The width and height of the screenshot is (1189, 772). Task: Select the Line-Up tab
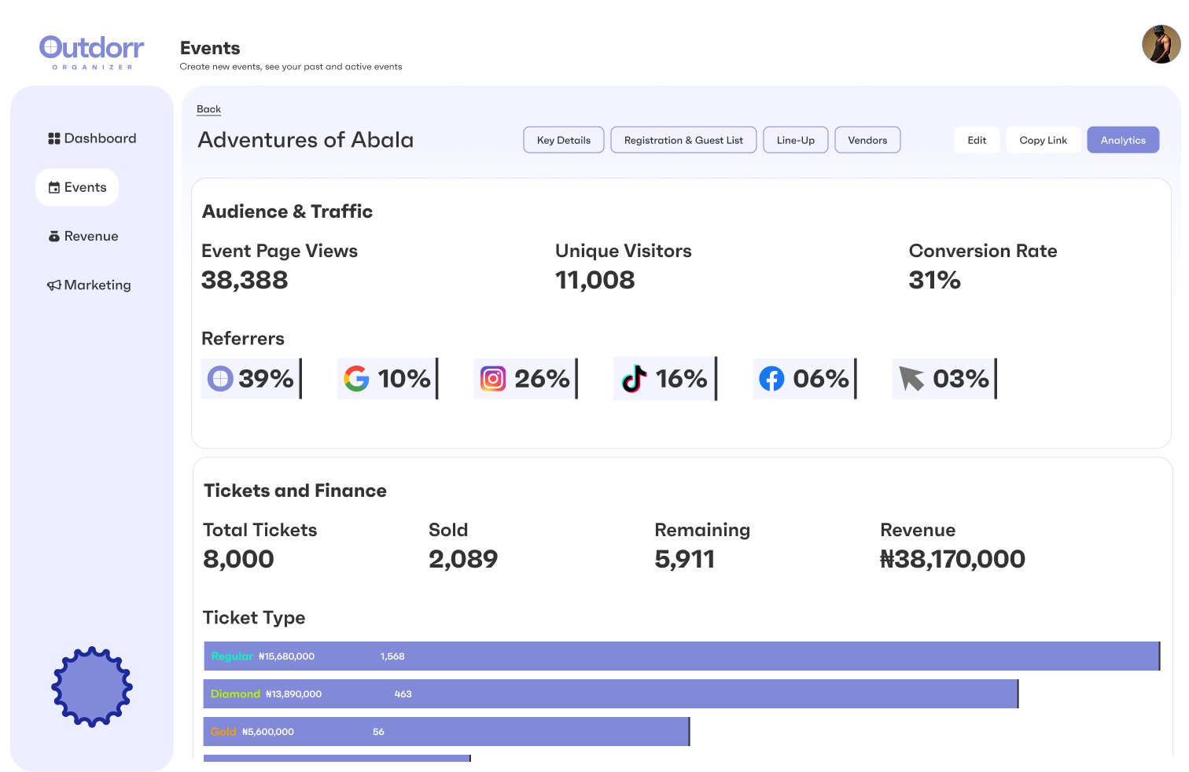pos(795,140)
